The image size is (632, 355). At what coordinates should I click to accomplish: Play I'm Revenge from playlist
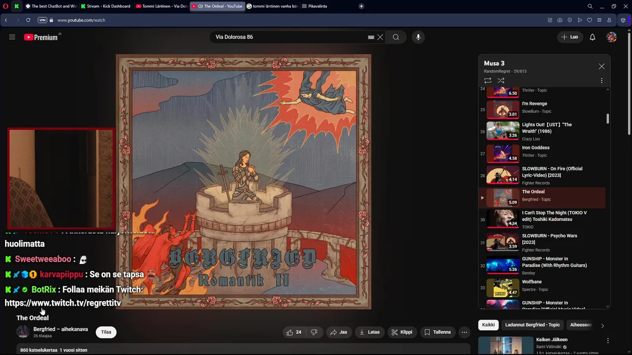tap(542, 109)
